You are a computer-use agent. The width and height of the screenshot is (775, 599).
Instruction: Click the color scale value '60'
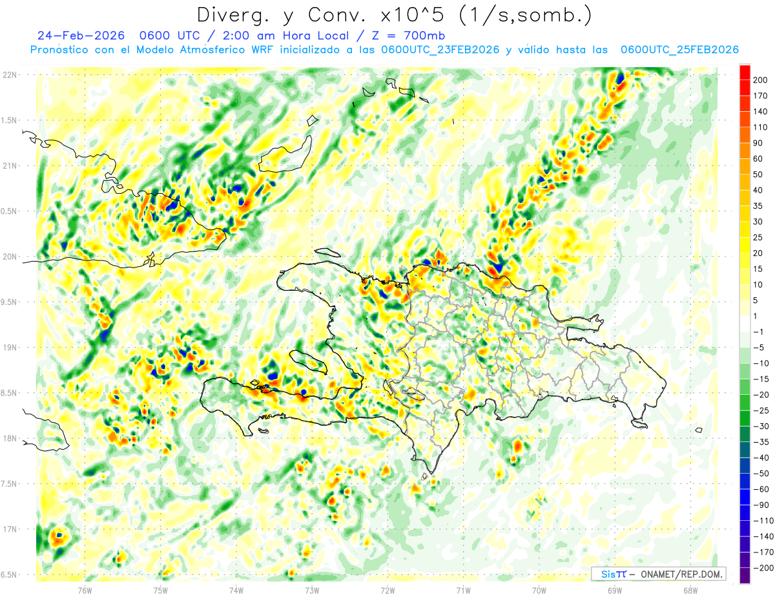point(758,159)
